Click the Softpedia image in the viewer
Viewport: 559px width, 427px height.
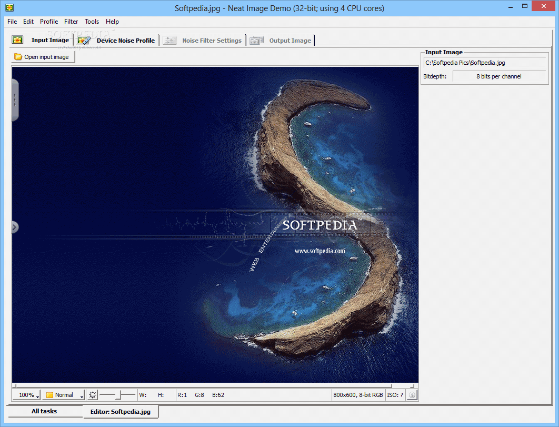[x=215, y=225]
